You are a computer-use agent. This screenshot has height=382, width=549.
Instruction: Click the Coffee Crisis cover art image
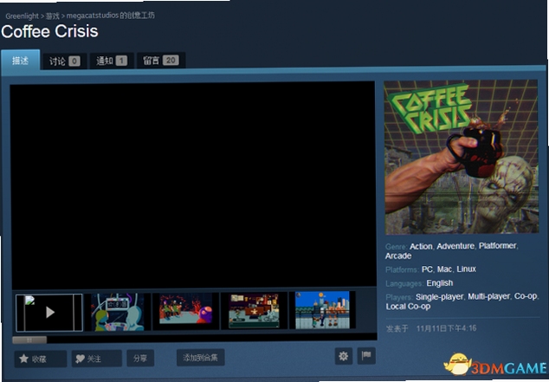click(x=462, y=157)
